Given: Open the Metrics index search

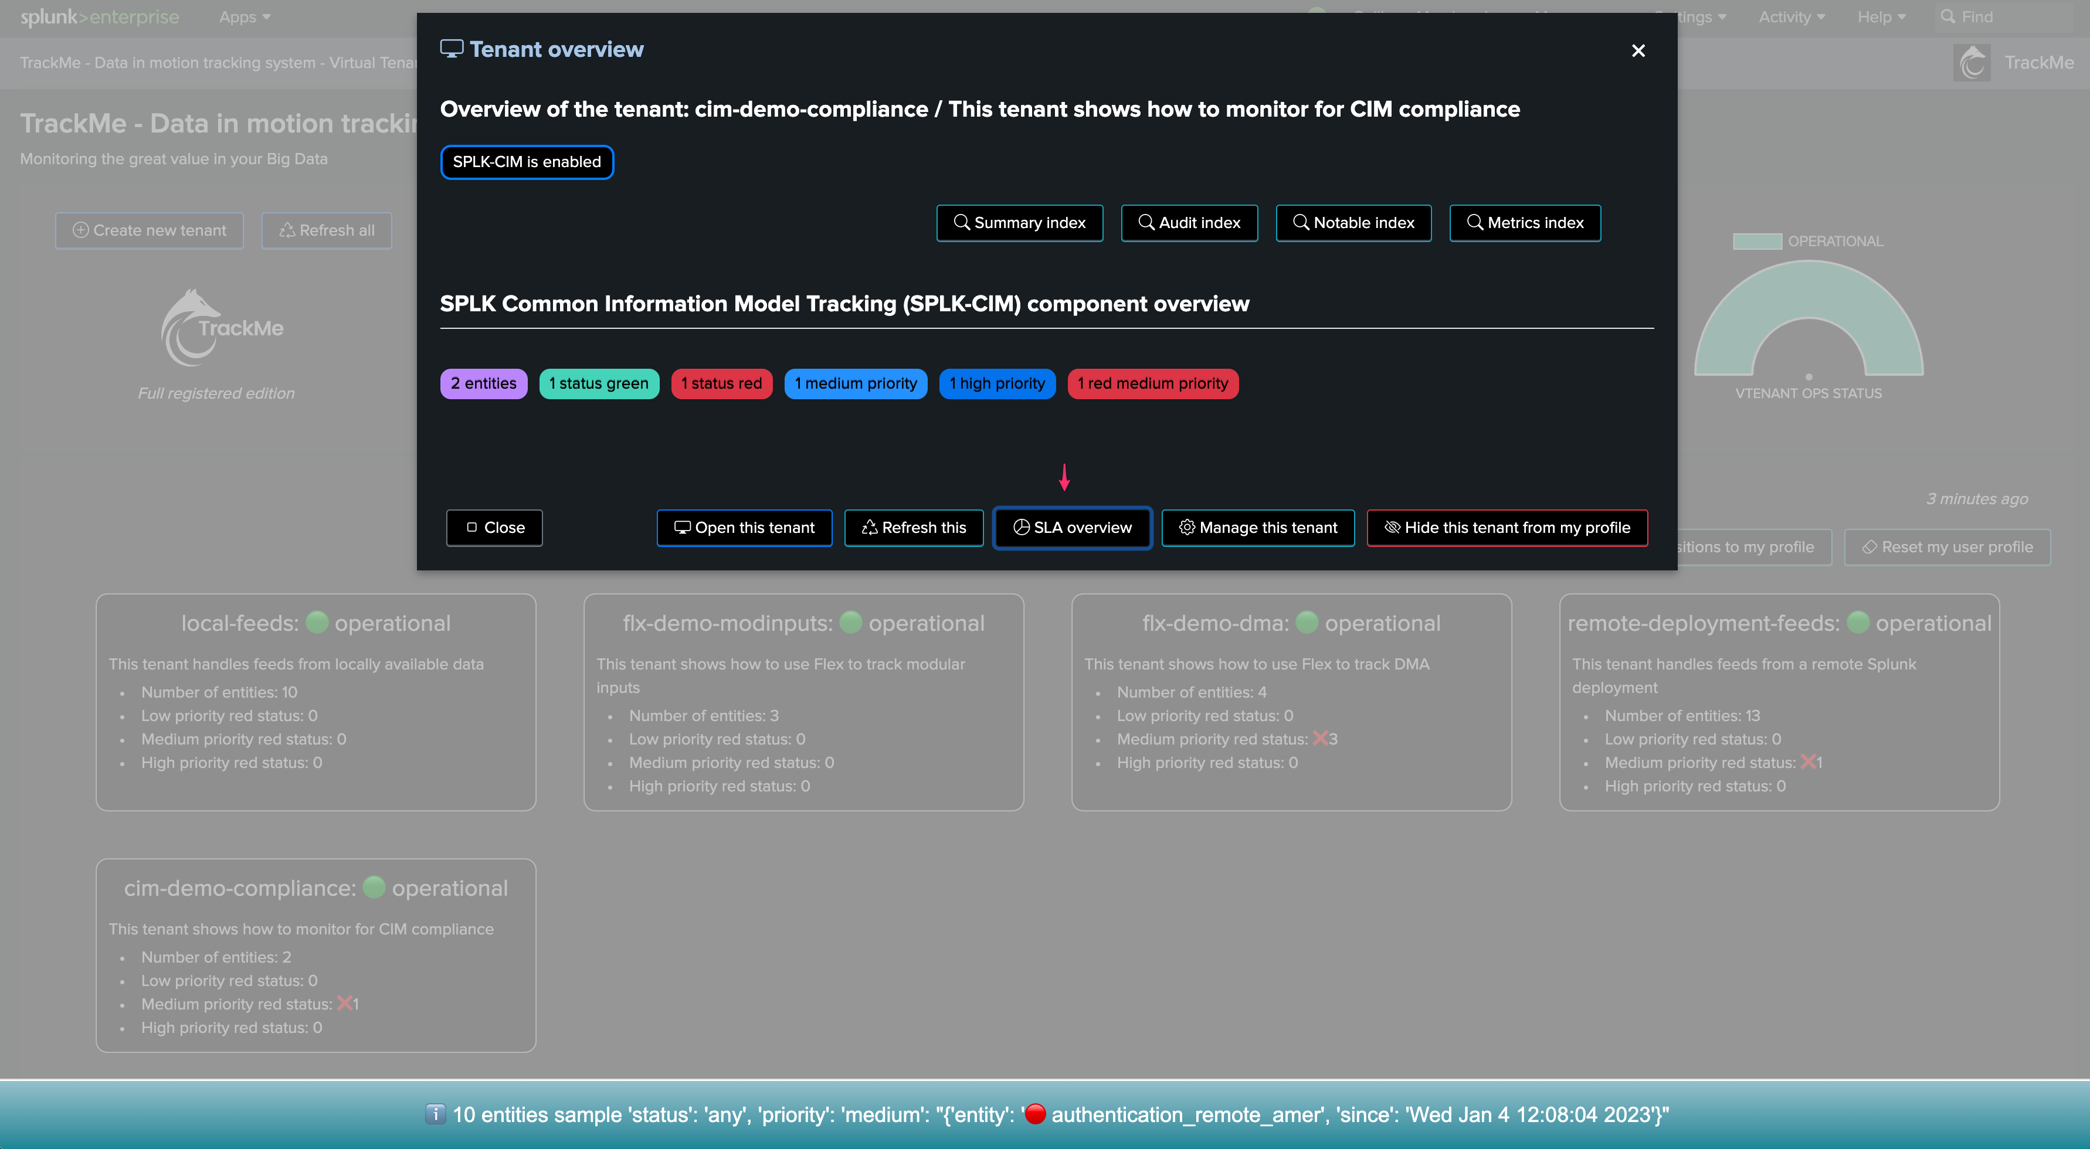Looking at the screenshot, I should (1525, 223).
